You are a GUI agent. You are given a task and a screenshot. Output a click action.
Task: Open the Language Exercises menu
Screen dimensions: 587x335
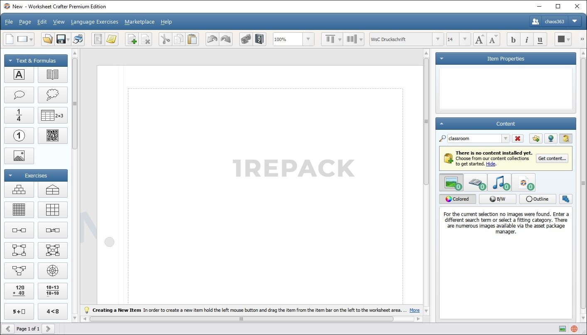[94, 22]
